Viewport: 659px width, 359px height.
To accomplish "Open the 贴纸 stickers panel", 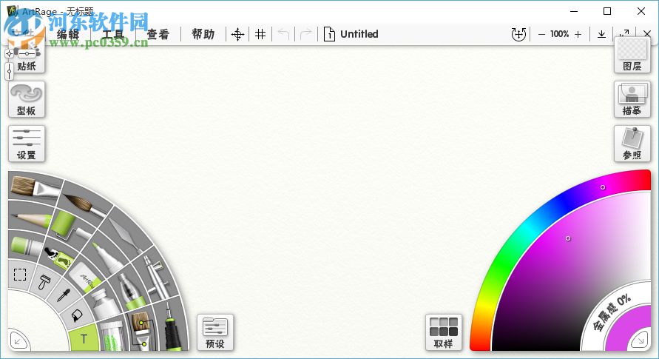I will (x=27, y=59).
